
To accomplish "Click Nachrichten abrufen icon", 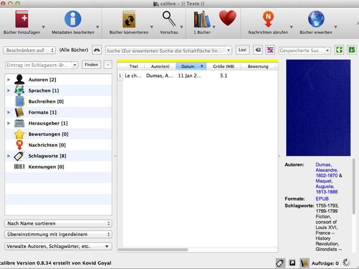I will 268,20.
